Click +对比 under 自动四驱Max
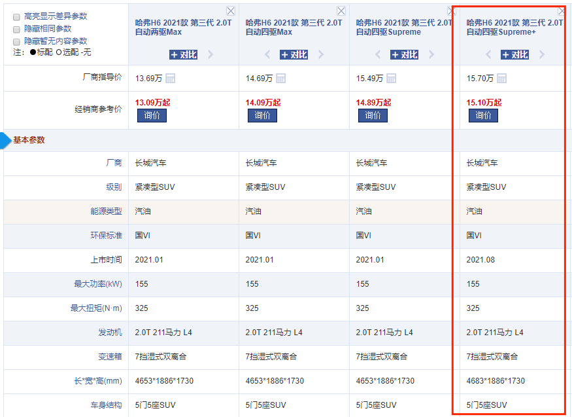The height and width of the screenshot is (417, 572). pos(294,55)
